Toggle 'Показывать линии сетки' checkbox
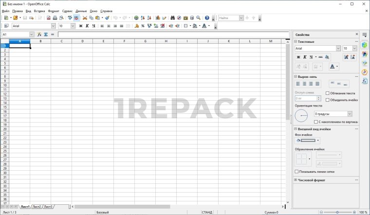Image resolution: width=370 pixels, height=215 pixels. pos(297,171)
